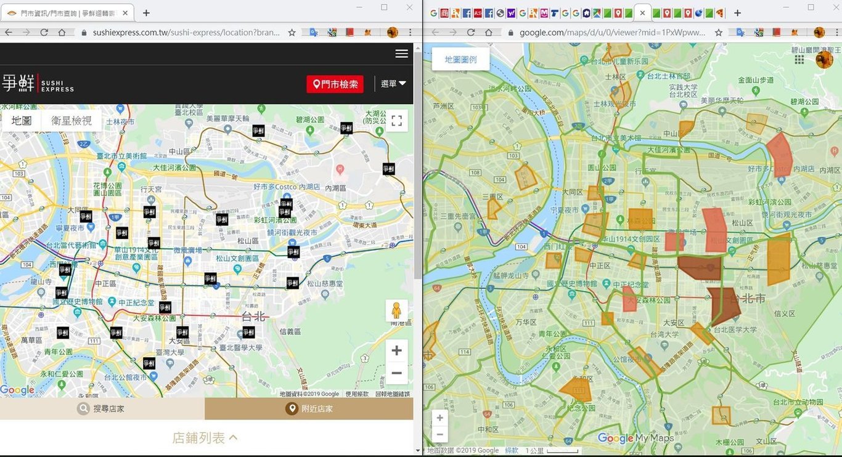Expand the 選單 dropdown menu
Image resolution: width=842 pixels, height=457 pixels.
point(393,84)
